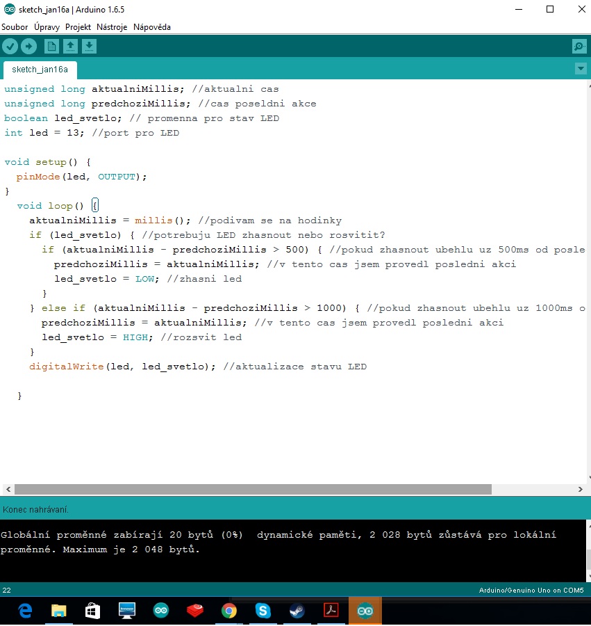Screen dimensions: 591x626
Task: Click the Open sketch up-arrow icon
Action: 70,47
